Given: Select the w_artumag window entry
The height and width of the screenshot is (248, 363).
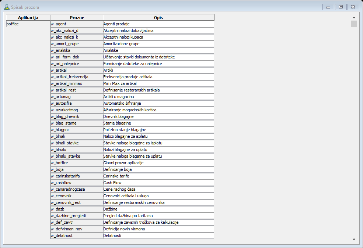Looking at the screenshot, I should 77,97.
